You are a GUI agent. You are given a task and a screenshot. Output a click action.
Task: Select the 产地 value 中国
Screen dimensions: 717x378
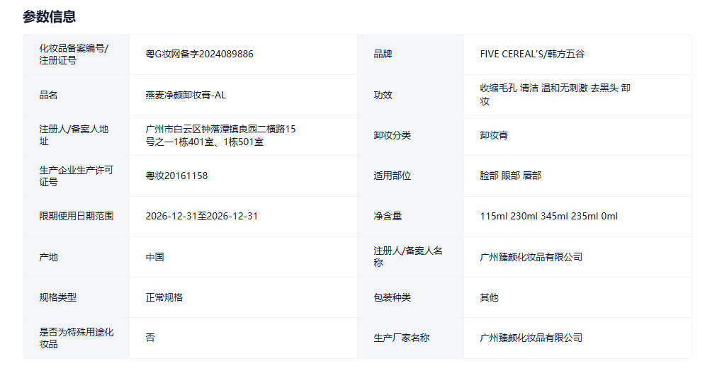click(x=154, y=257)
